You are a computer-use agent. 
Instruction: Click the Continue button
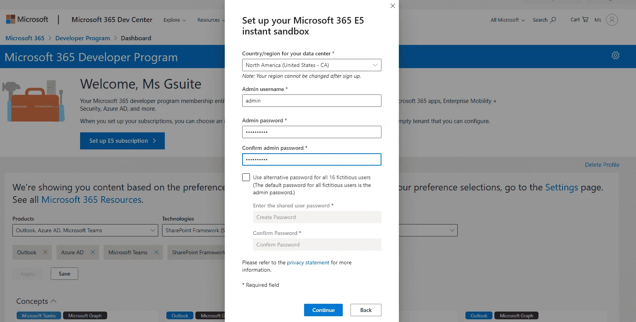(x=323, y=310)
